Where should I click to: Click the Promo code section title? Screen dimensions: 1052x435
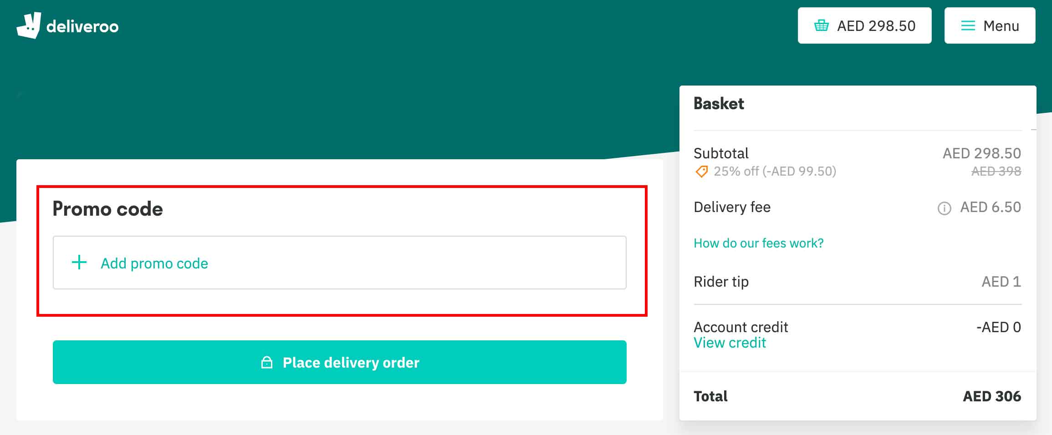pos(108,209)
